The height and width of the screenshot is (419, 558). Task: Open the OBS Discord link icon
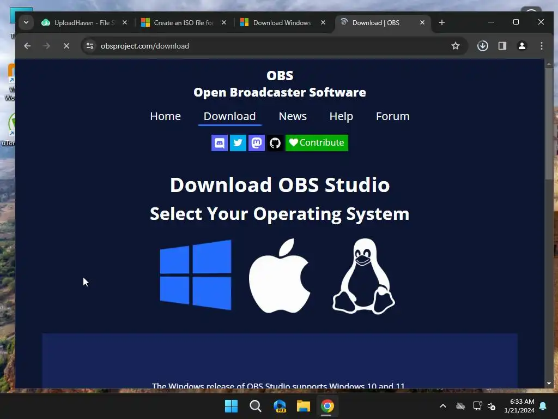[x=220, y=143]
